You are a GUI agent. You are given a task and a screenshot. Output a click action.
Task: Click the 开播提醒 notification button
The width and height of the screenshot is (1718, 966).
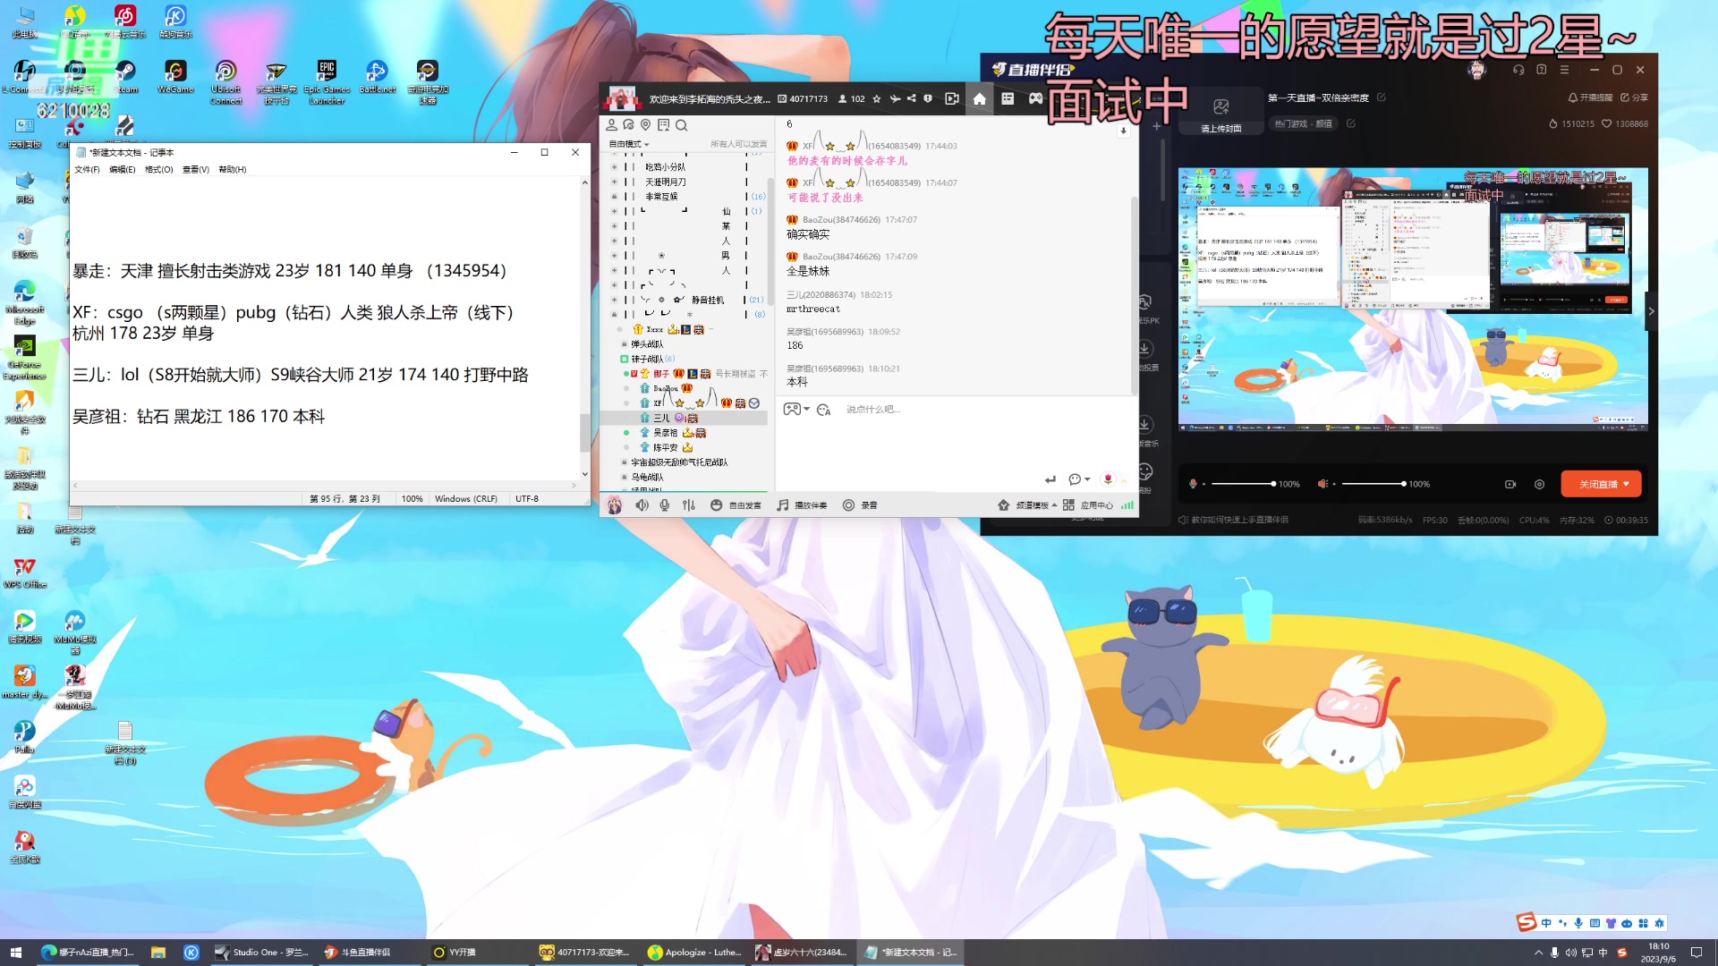pyautogui.click(x=1590, y=97)
